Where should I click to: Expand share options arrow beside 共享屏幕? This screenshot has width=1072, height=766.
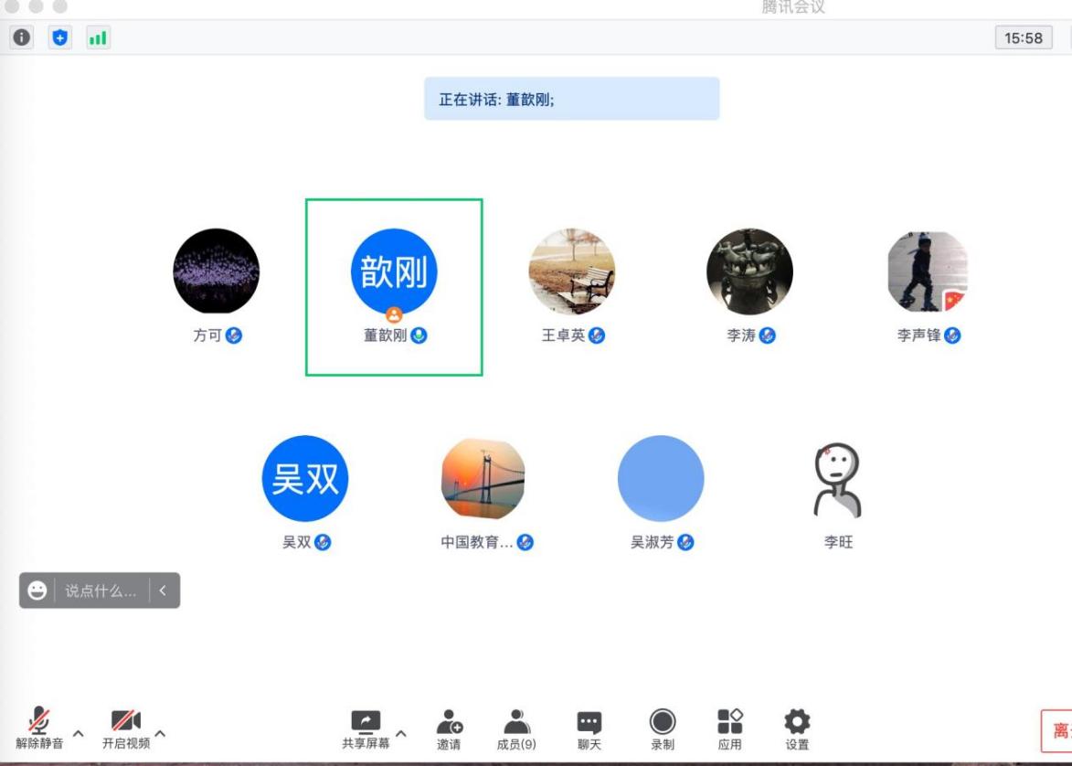click(399, 733)
